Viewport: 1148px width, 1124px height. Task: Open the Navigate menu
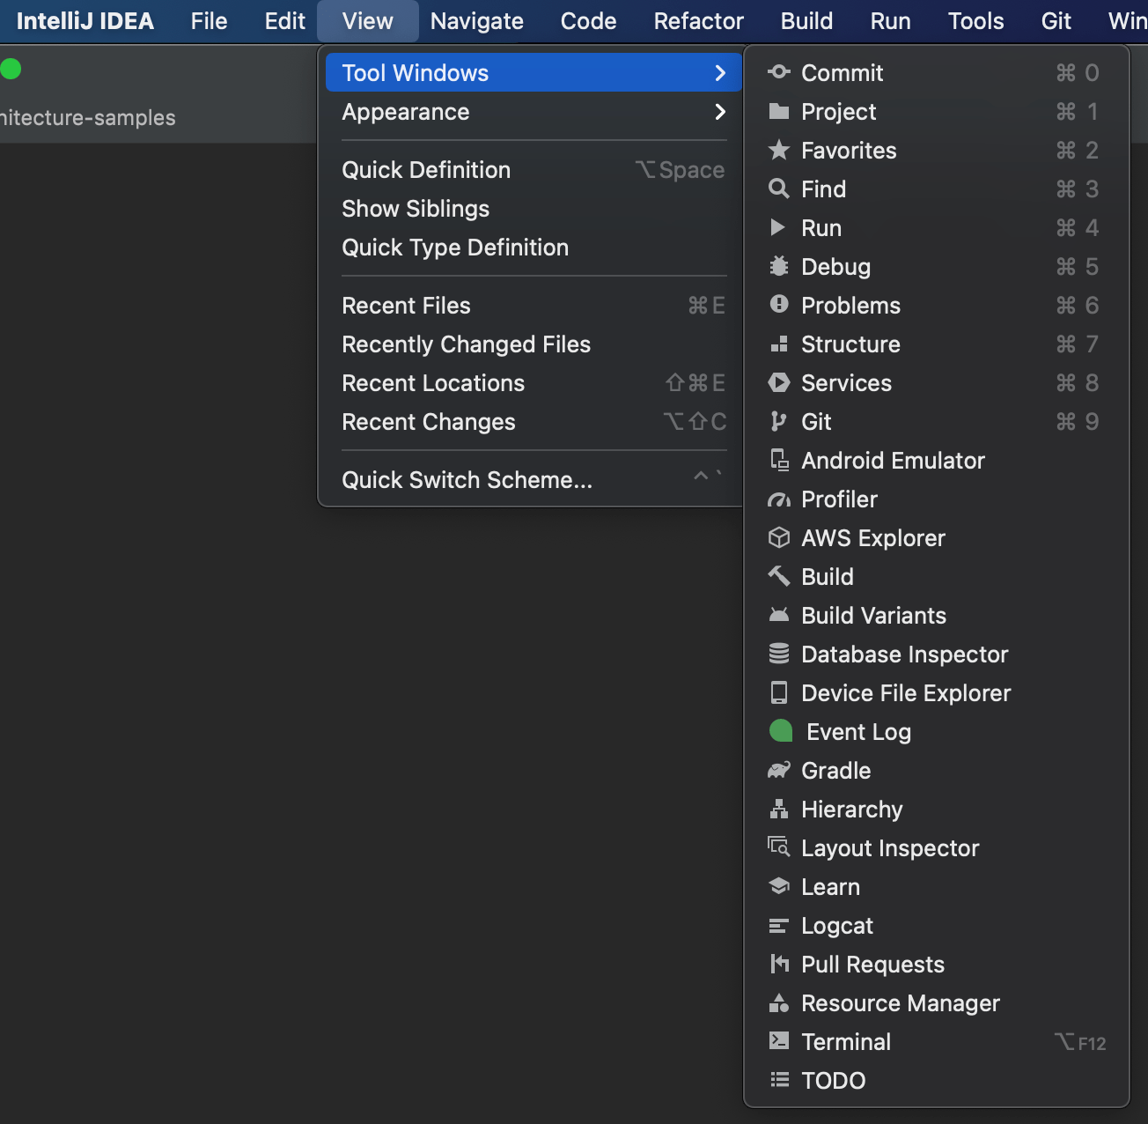(x=476, y=20)
